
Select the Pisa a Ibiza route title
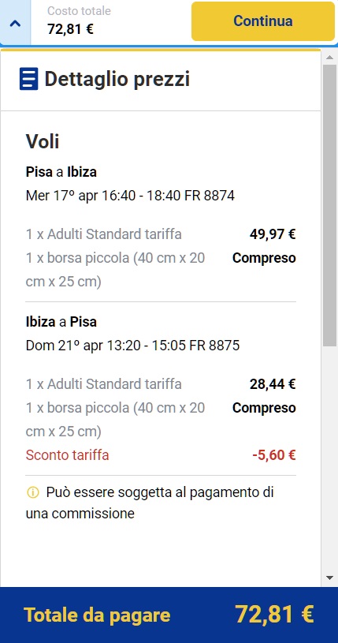pyautogui.click(x=61, y=172)
